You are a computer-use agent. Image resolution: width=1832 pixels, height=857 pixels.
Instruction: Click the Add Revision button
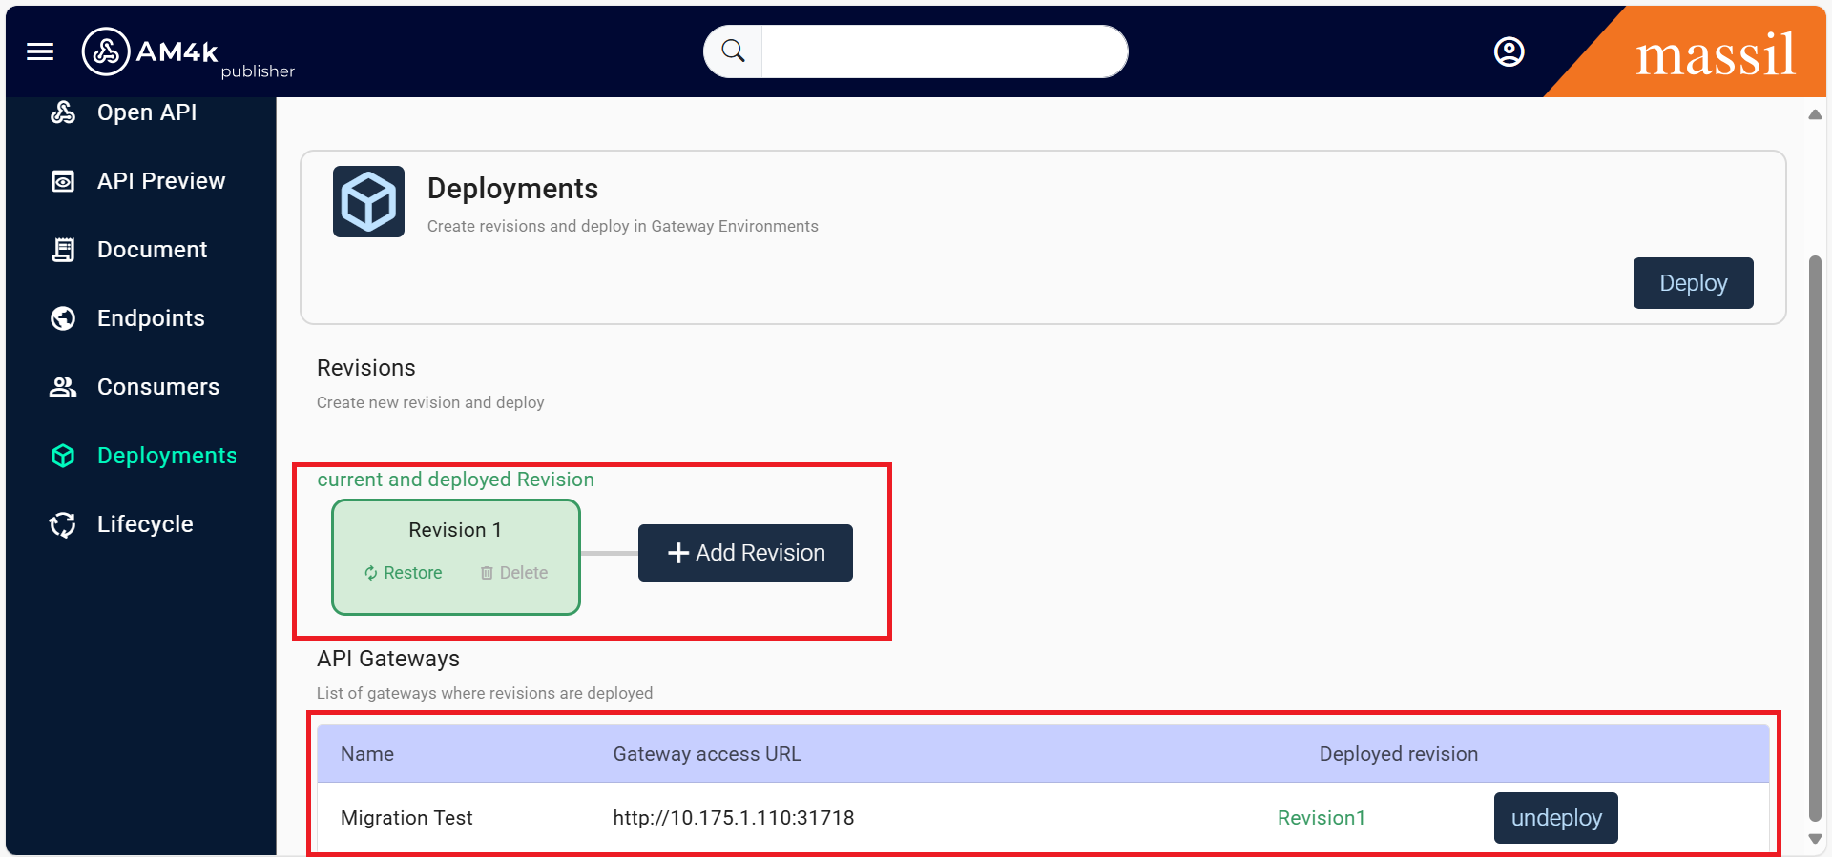click(745, 553)
